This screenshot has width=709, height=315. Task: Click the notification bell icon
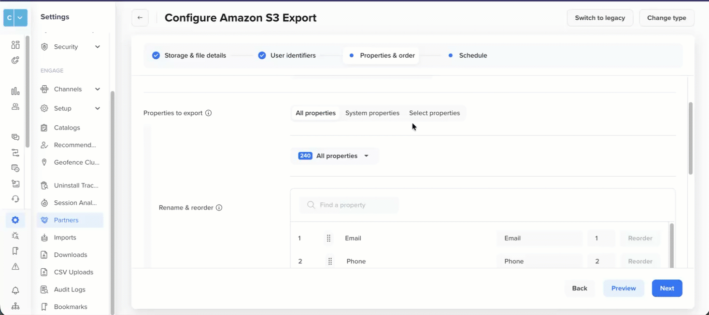pos(15,290)
